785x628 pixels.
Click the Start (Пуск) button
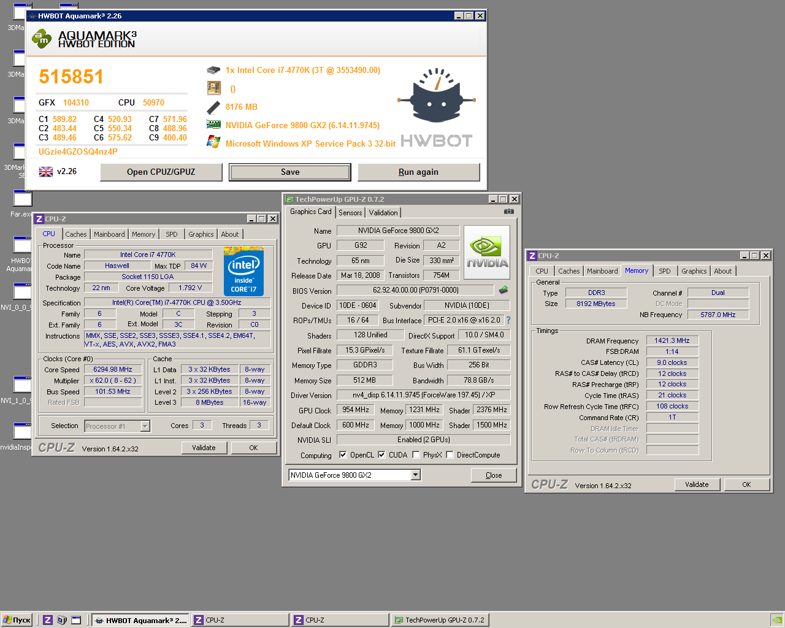[17, 620]
